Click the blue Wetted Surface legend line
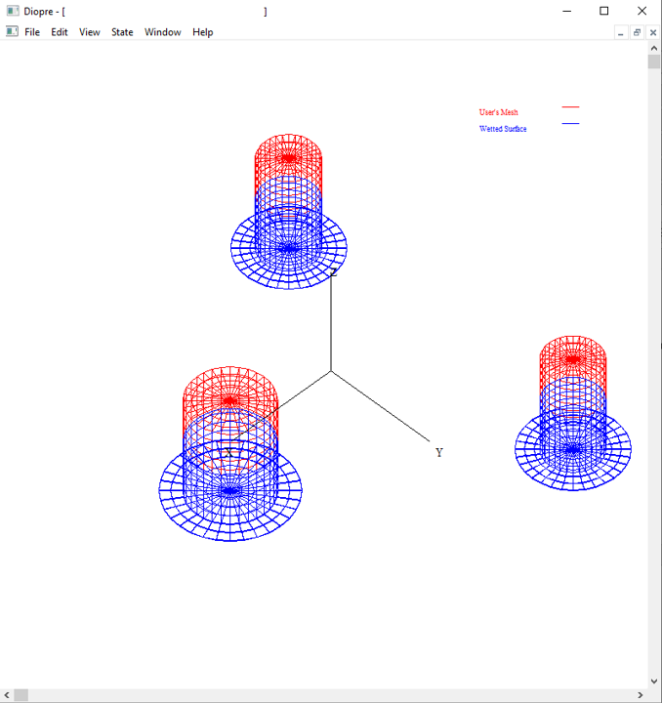The width and height of the screenshot is (662, 703). click(x=570, y=124)
